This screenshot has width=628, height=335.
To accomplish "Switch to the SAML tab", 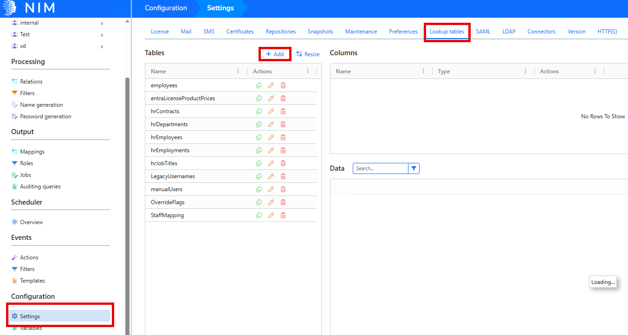I will coord(483,32).
